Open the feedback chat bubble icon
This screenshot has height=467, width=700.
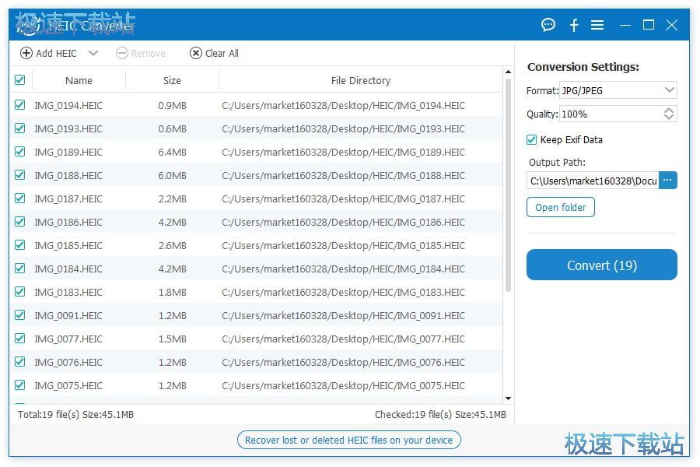click(x=548, y=25)
